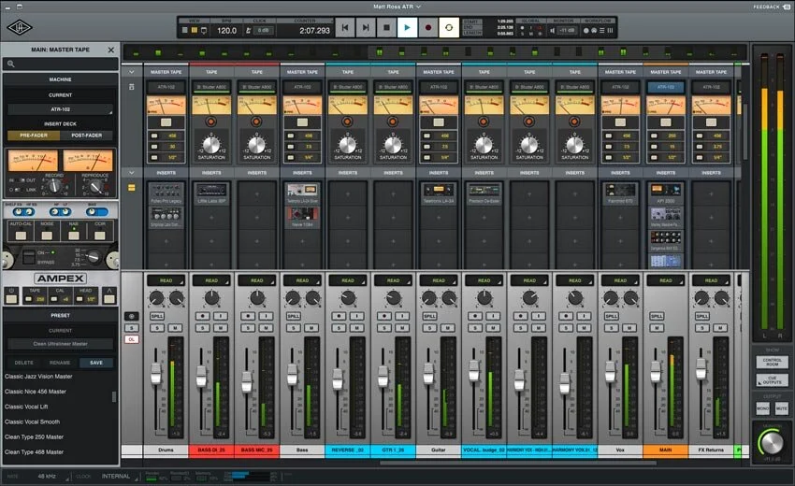Open the FX Returns READ automation dropdown

[712, 280]
